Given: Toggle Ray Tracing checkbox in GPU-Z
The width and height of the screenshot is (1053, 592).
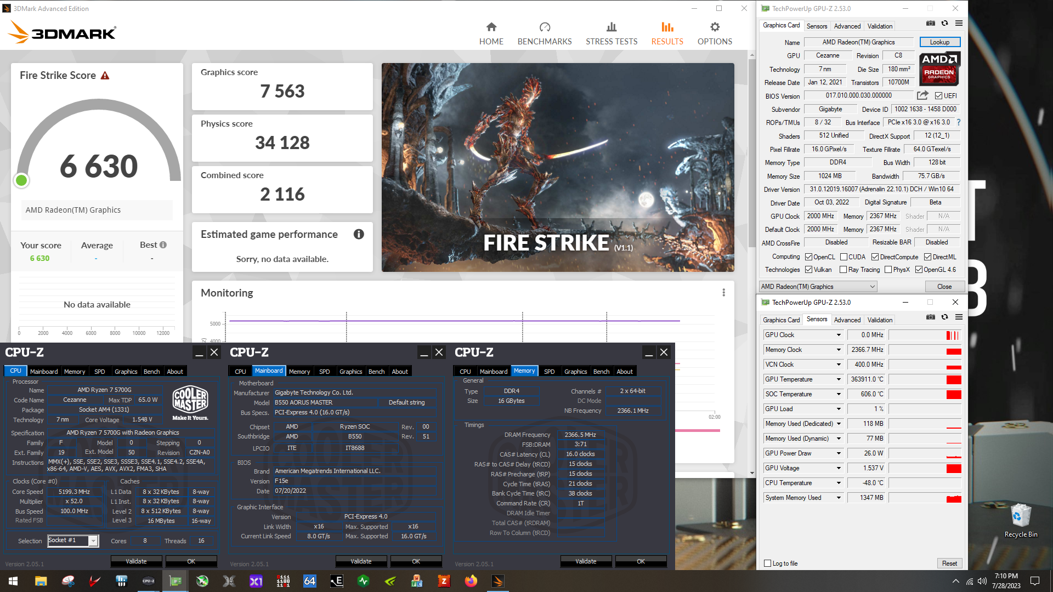Looking at the screenshot, I should (x=843, y=270).
